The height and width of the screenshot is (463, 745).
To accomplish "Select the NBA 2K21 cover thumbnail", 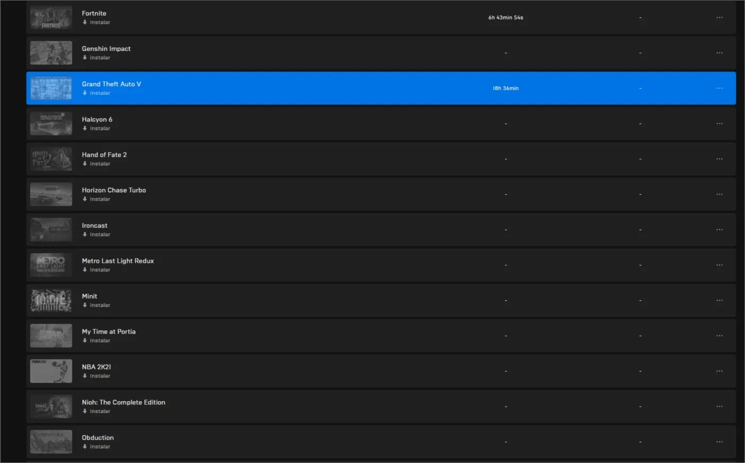I will click(x=51, y=371).
